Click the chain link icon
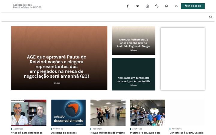 click(x=157, y=6)
